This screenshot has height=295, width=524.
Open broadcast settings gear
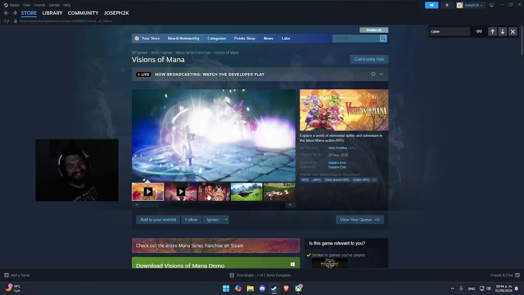pos(373,74)
